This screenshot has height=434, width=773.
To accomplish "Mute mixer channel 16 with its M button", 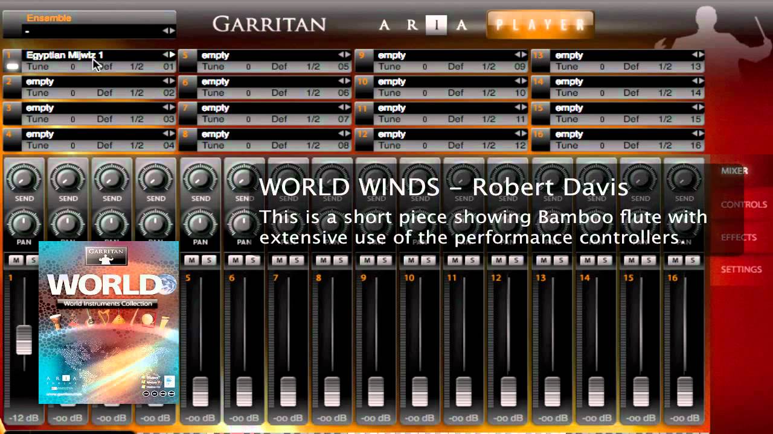I will (x=676, y=260).
